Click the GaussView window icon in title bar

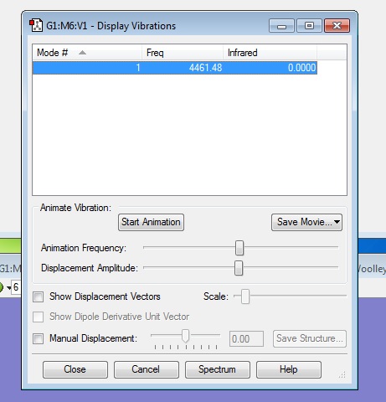click(x=36, y=25)
